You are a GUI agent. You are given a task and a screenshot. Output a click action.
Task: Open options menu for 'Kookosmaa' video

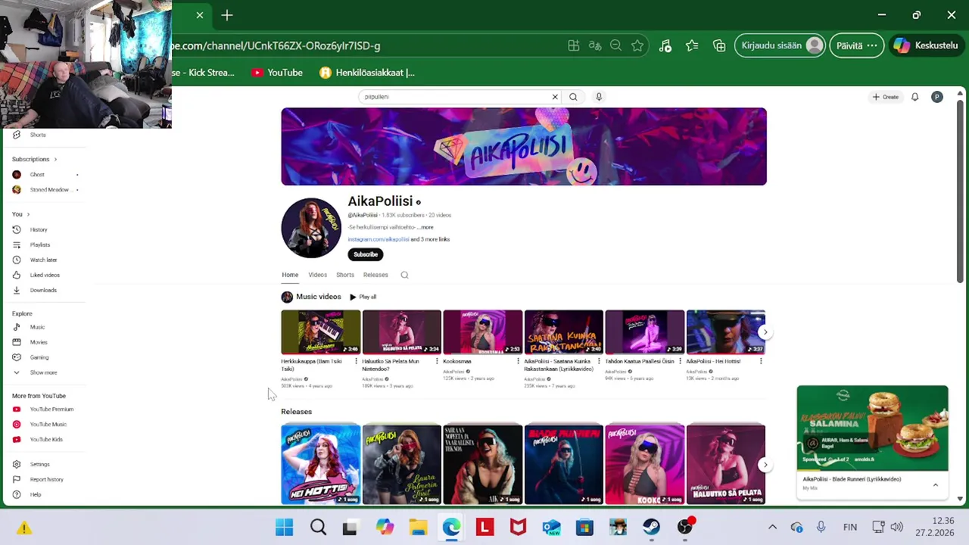518,361
